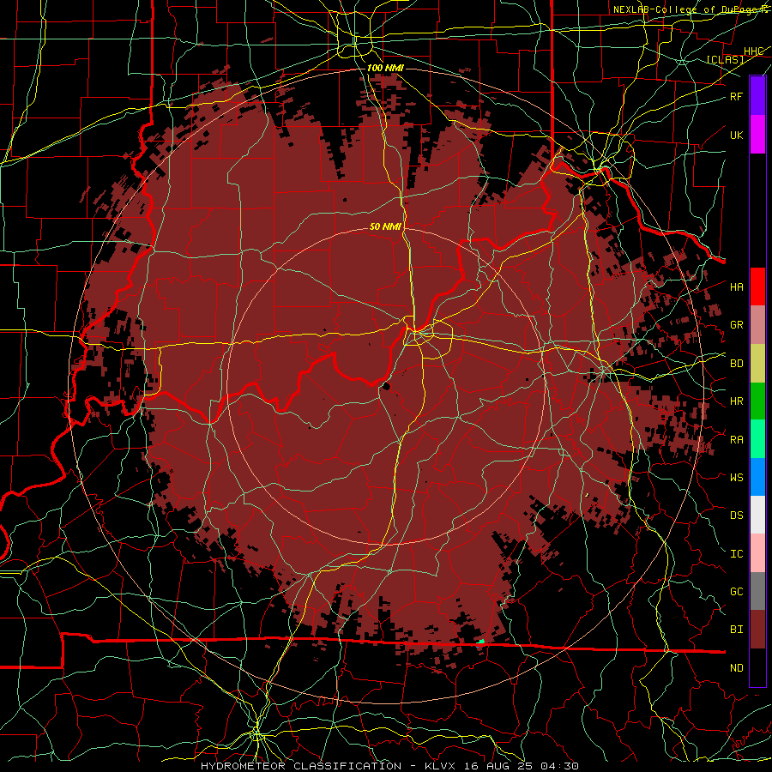Click the UK magenta legend color swatch
This screenshot has width=772, height=772.
tap(757, 135)
